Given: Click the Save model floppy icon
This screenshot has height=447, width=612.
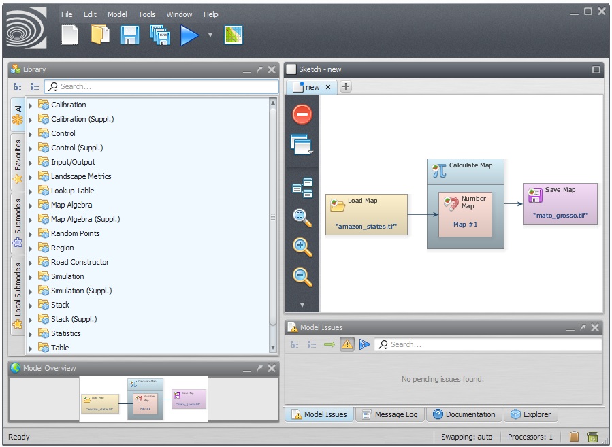Looking at the screenshot, I should (x=130, y=35).
